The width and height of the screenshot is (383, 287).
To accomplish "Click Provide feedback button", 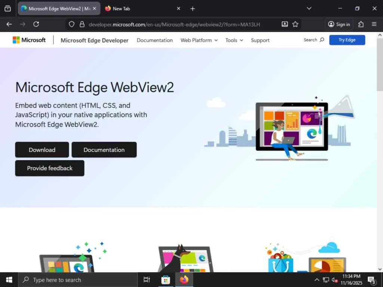I will tap(50, 168).
